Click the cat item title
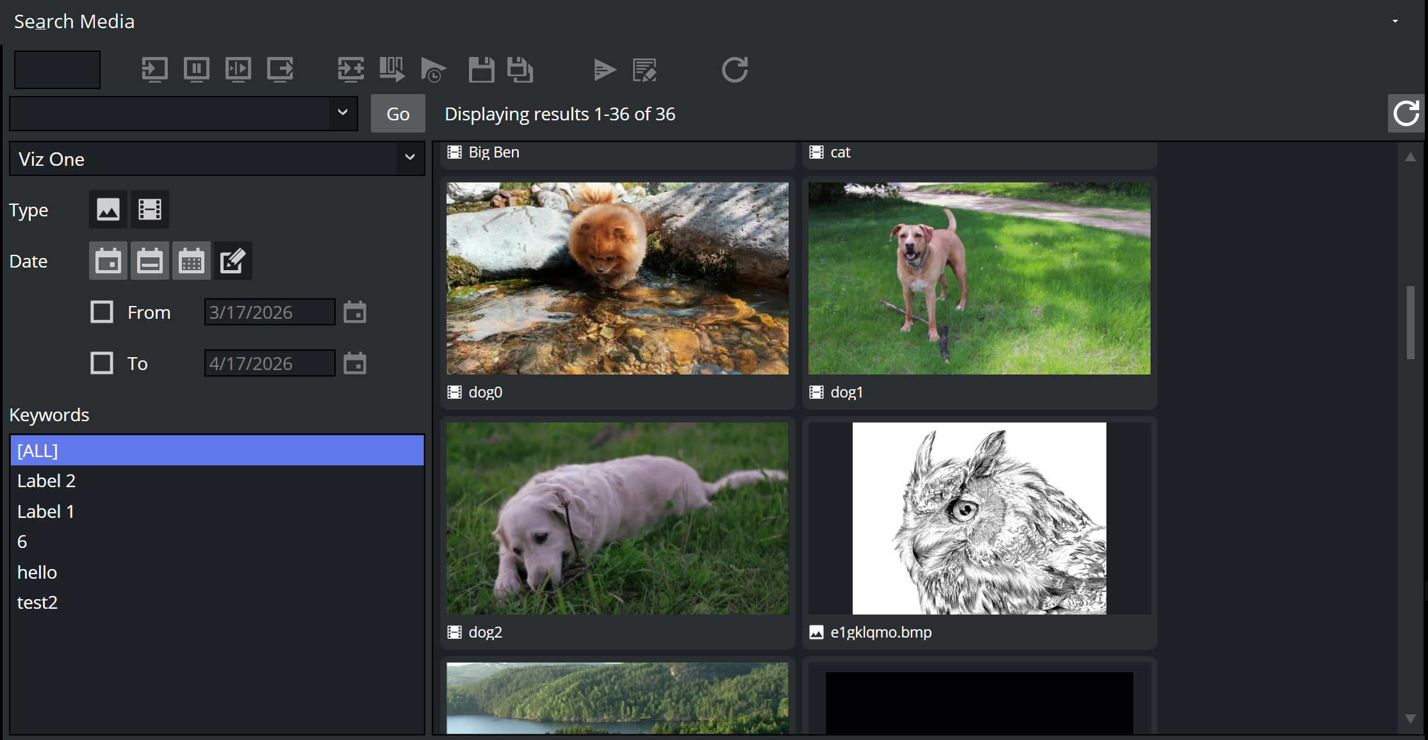 841,152
